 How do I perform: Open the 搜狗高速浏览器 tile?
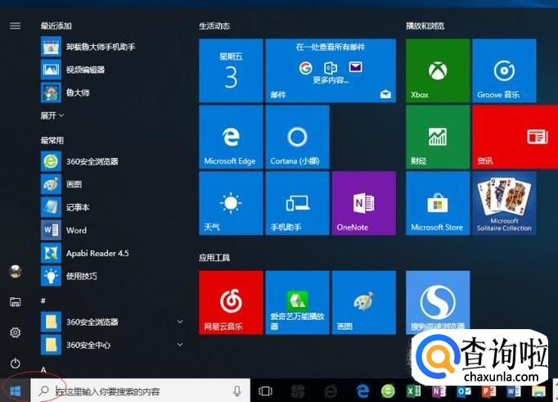438,300
